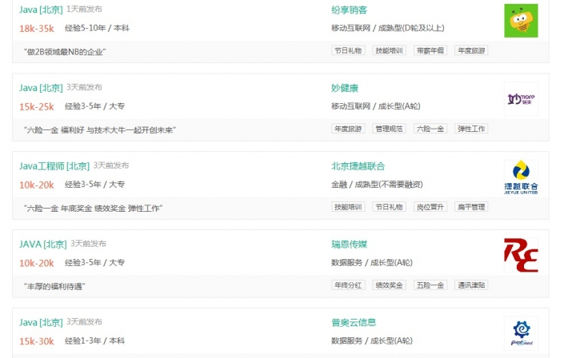Visit the 普奥云信息 company page
This screenshot has width=576, height=358.
click(354, 322)
